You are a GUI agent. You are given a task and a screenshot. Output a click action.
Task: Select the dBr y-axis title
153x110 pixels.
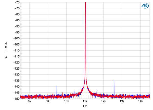coord(6,47)
